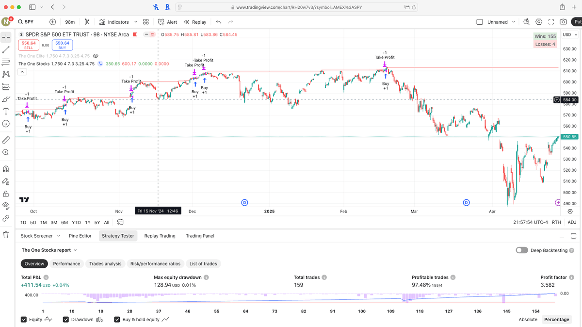Viewport: 582px width, 327px height.
Task: Click the quick search icon in top toolbar
Action: [x=527, y=22]
